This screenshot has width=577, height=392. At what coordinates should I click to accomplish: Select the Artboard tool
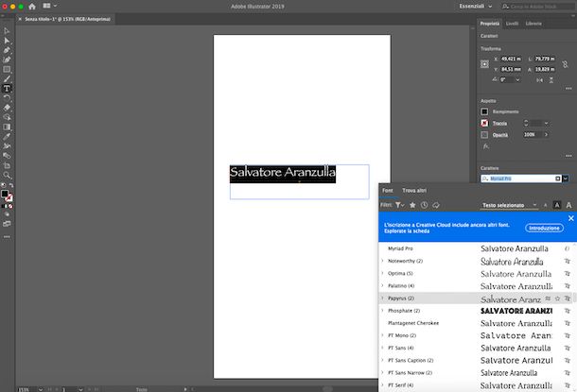[x=7, y=165]
